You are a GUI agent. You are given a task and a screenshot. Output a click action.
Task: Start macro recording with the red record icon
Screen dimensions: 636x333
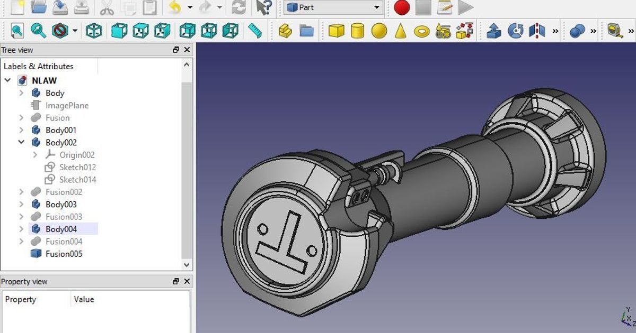point(403,7)
